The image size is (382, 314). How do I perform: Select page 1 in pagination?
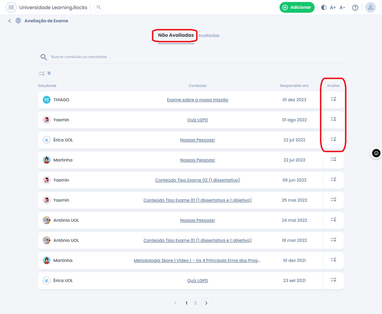(x=187, y=303)
